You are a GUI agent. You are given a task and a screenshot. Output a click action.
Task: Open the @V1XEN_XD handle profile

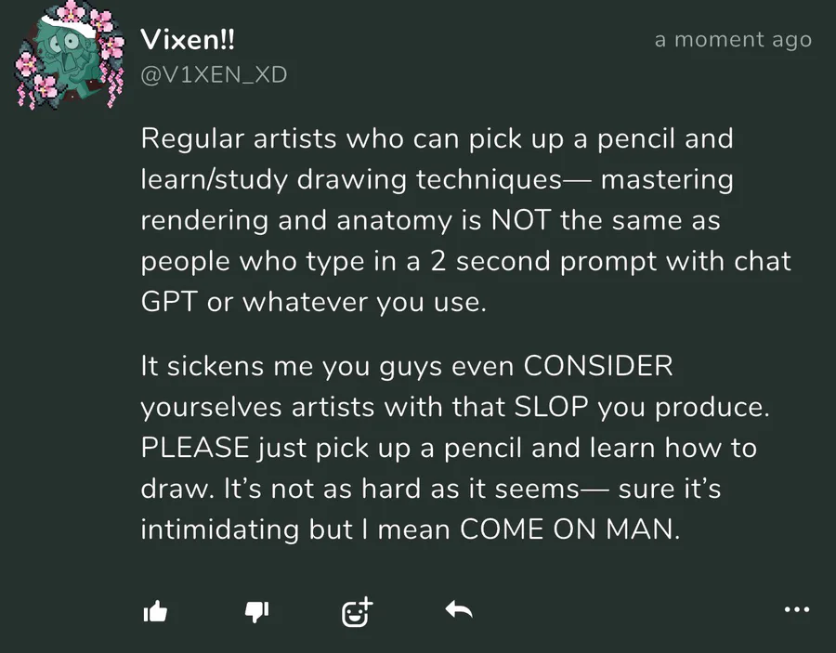click(214, 75)
